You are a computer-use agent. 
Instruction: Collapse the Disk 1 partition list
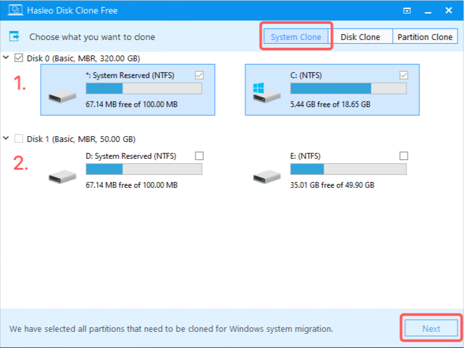6,138
